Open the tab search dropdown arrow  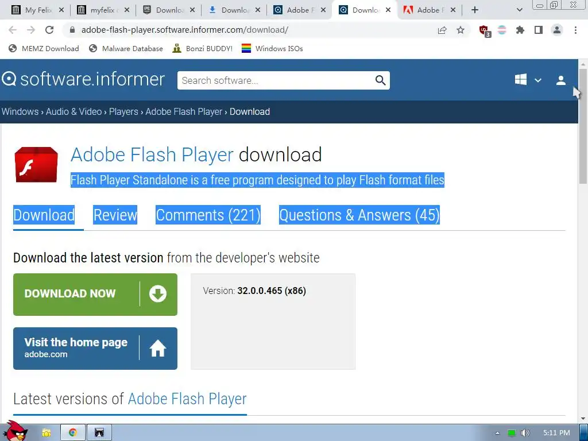pyautogui.click(x=519, y=10)
